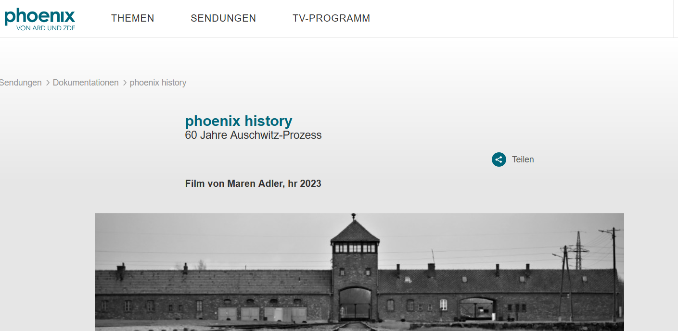Click the round share icon
Image resolution: width=678 pixels, height=331 pixels.
point(499,159)
